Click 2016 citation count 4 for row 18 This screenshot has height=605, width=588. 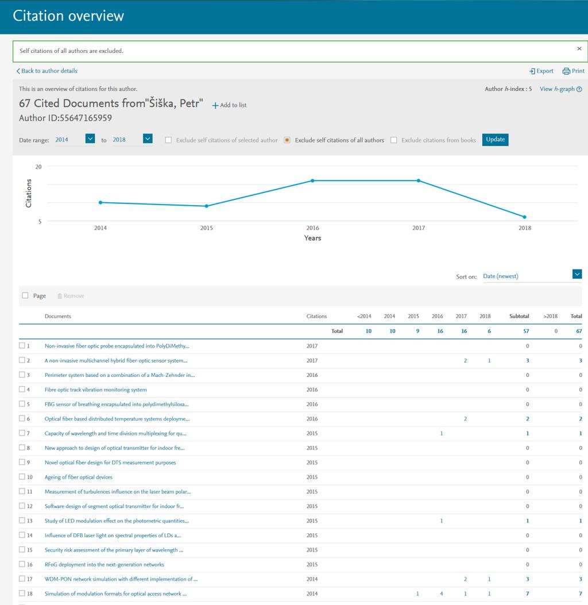coord(442,594)
